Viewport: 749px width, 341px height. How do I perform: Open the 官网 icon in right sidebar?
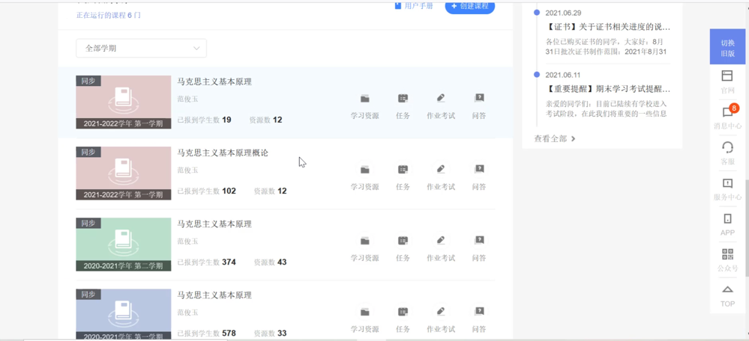tap(727, 77)
